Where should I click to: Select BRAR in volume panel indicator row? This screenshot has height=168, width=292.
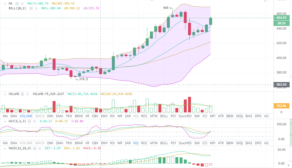[x=79, y=116]
